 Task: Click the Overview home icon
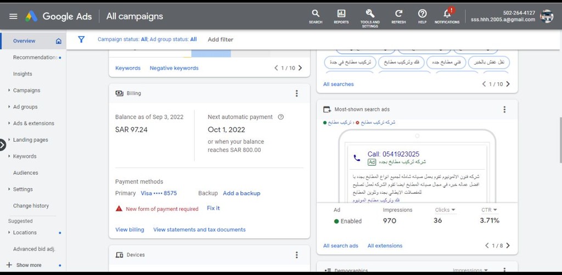click(59, 41)
